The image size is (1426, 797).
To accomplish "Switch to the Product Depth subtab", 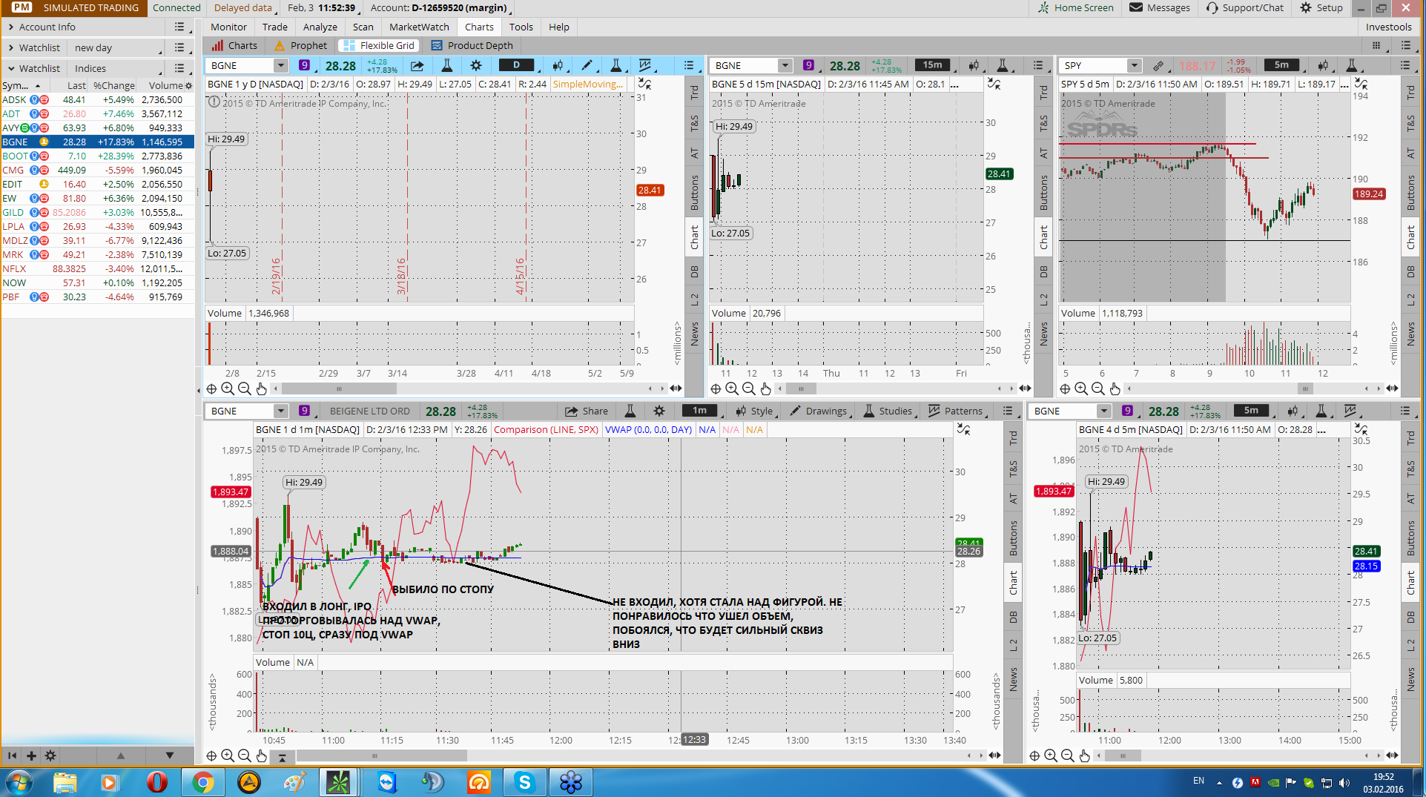I will coord(472,45).
